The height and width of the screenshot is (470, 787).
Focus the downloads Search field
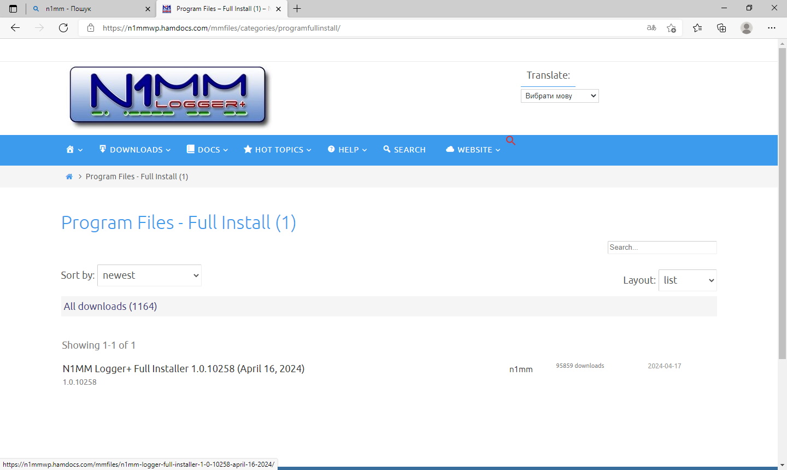click(x=662, y=248)
